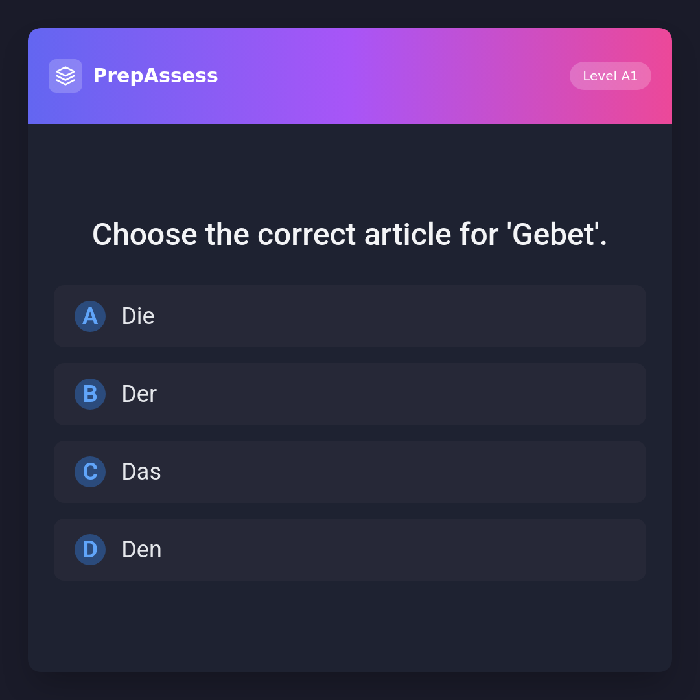Click empty space in option A row
The height and width of the screenshot is (700, 700).
[x=454, y=316]
